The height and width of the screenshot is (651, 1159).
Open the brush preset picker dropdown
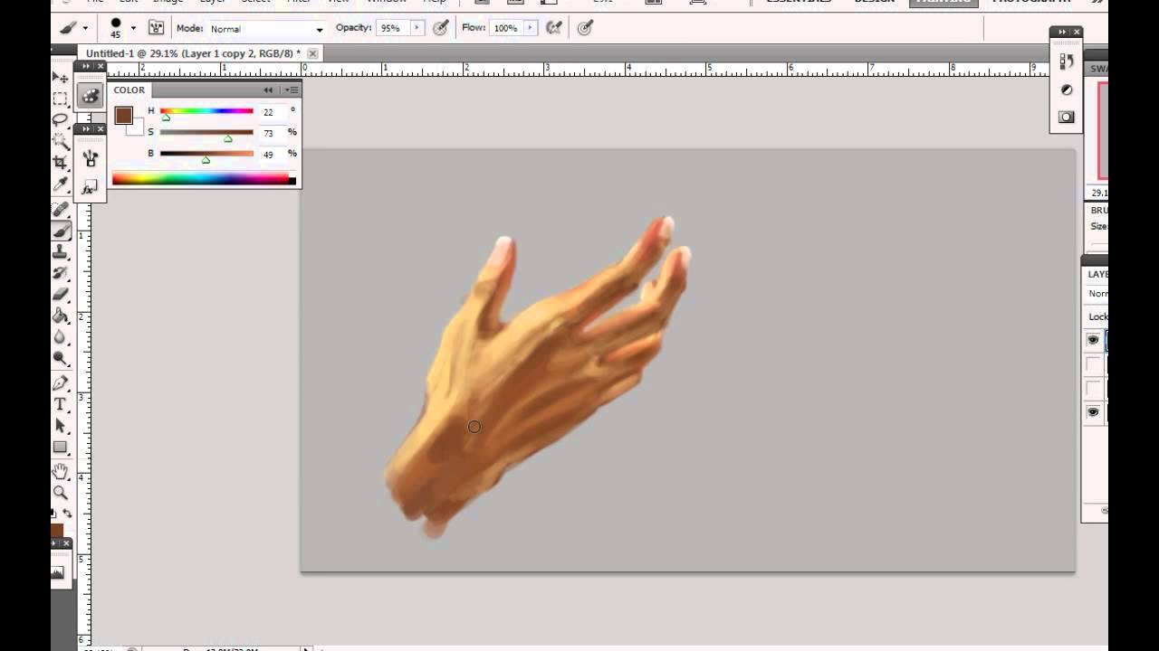[x=133, y=28]
